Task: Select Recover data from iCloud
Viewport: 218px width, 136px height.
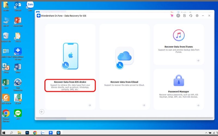Action: click(124, 82)
